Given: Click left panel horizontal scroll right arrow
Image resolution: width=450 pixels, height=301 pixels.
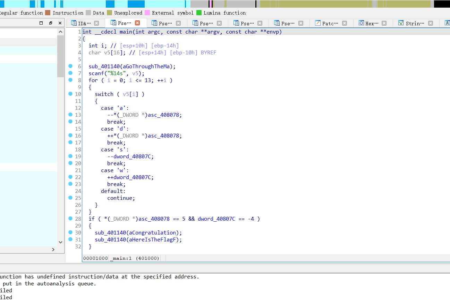Looking at the screenshot, I should click(53, 249).
